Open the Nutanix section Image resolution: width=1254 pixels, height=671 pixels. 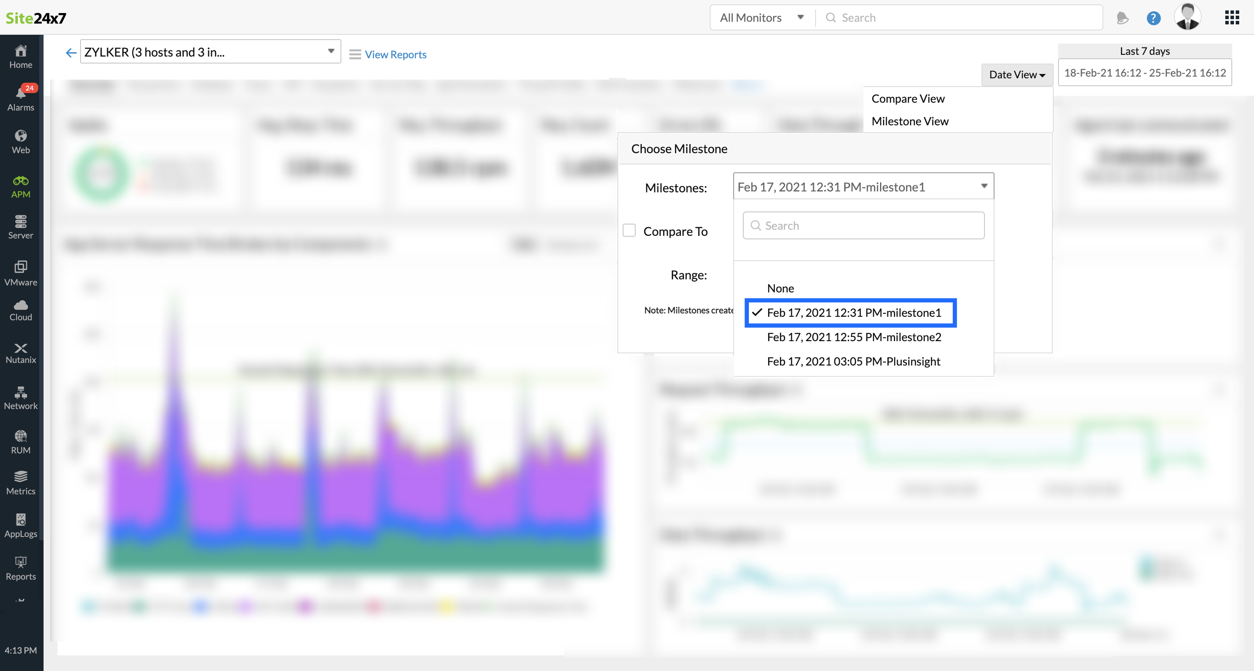click(20, 353)
